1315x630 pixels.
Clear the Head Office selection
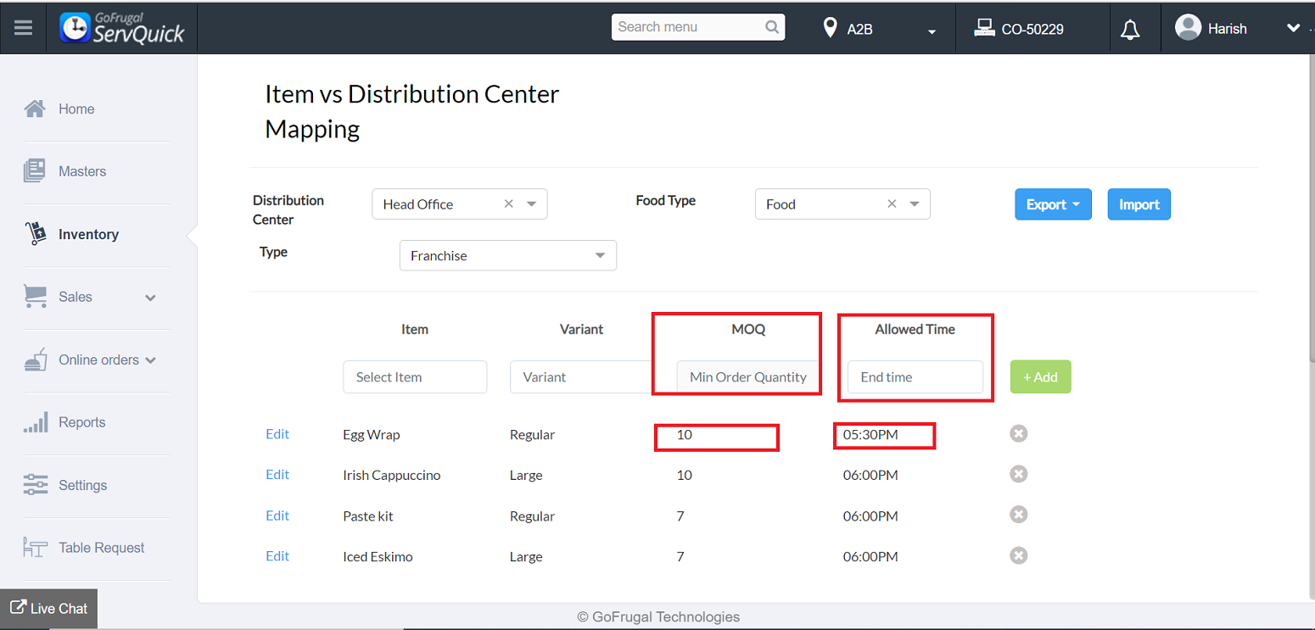point(509,203)
